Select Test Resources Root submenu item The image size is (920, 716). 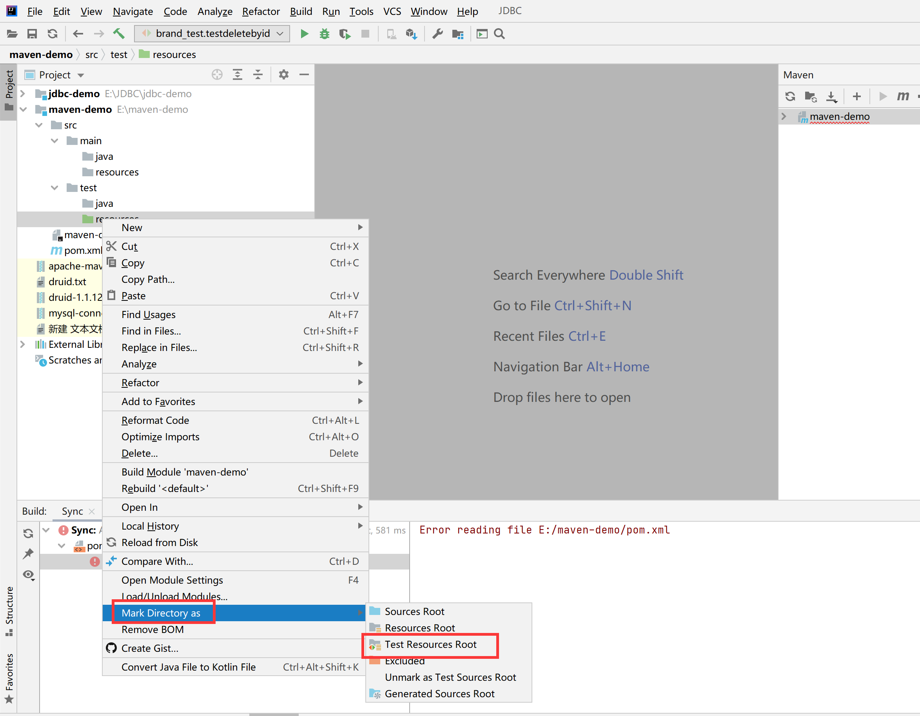[x=430, y=644]
